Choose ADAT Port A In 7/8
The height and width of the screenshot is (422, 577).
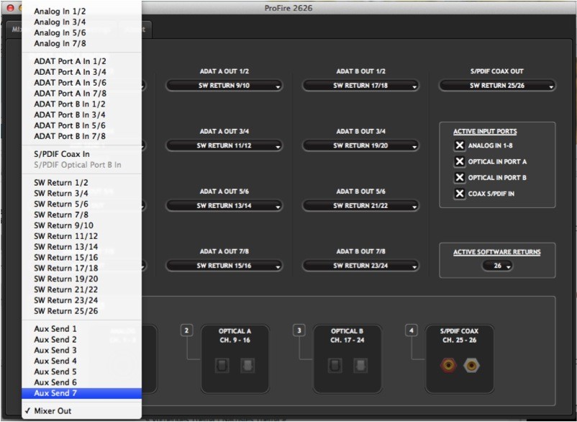point(82,93)
